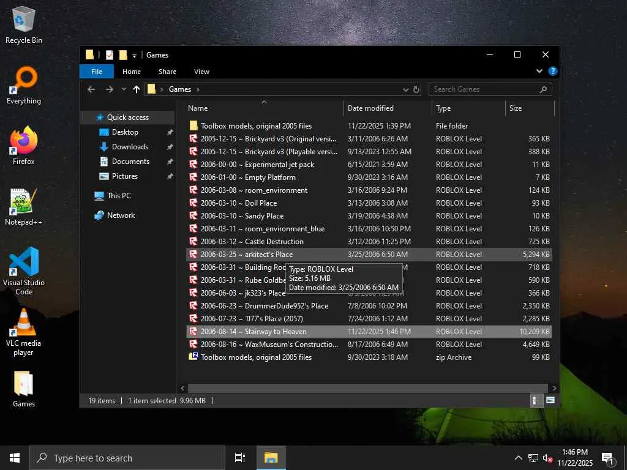
Task: Click the scroll right arrow of file list
Action: click(554, 388)
